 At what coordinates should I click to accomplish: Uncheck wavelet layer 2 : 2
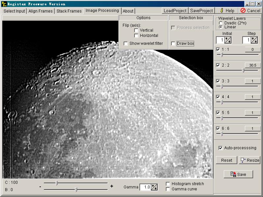click(218, 65)
